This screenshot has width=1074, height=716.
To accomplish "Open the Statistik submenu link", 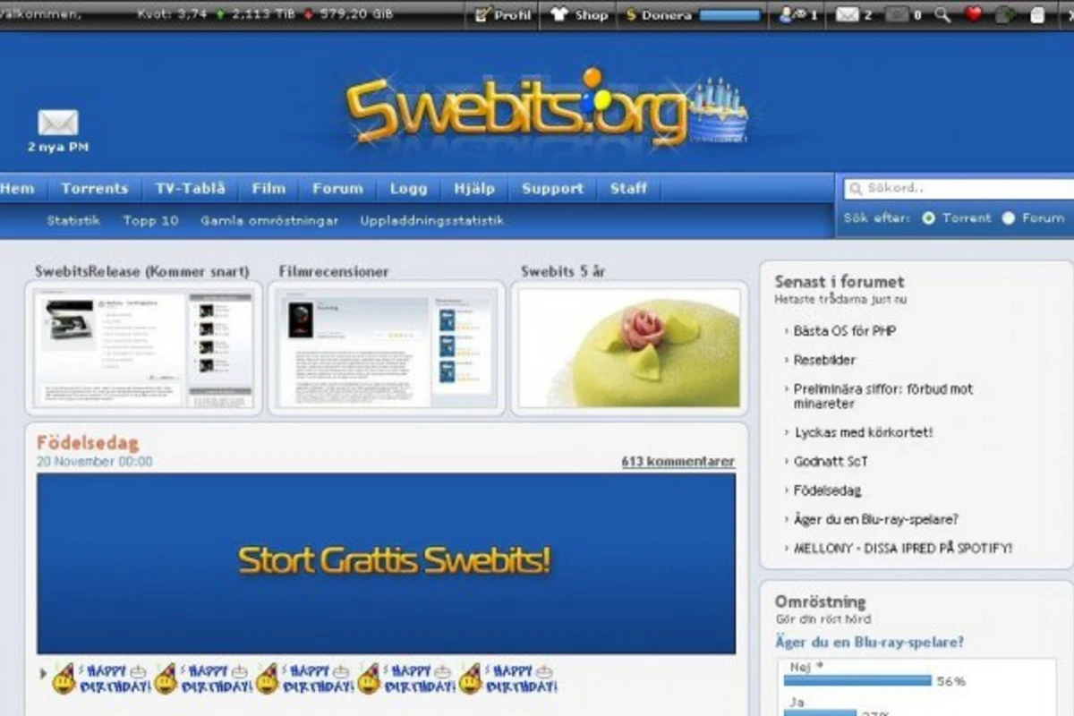I will [x=73, y=220].
